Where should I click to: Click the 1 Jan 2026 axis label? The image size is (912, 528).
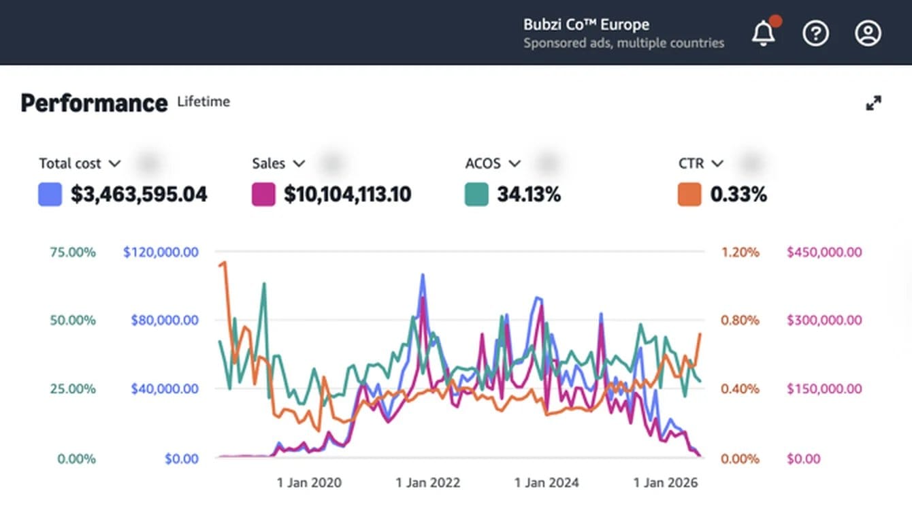(x=666, y=482)
